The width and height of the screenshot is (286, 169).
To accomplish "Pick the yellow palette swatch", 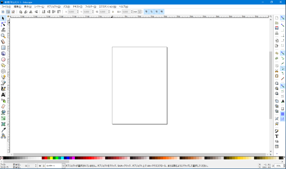I will (x=51, y=158).
